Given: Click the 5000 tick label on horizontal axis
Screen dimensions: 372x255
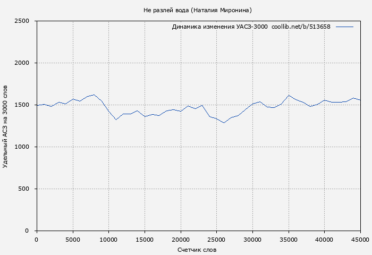Looking at the screenshot, I should 72,239.
